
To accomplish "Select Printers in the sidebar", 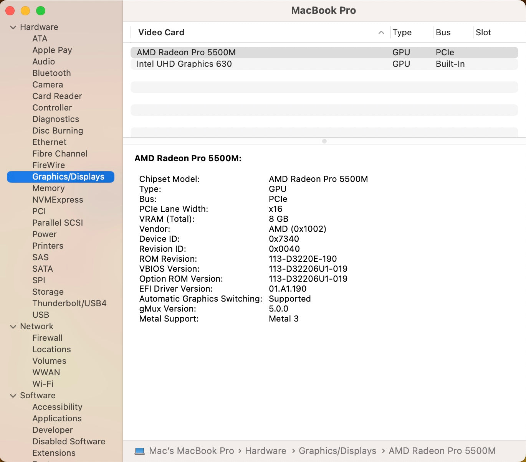I will tap(48, 246).
